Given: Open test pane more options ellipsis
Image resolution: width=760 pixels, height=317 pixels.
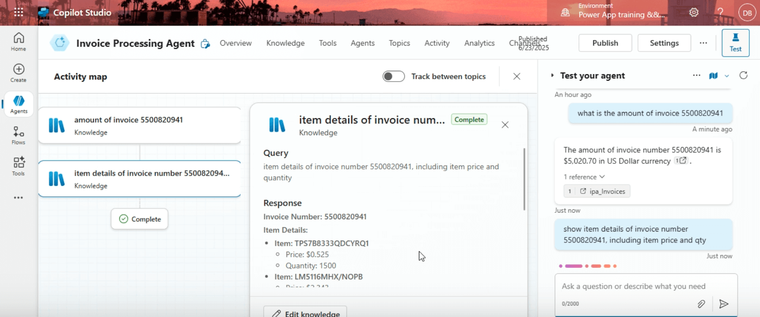Looking at the screenshot, I should click(x=696, y=75).
